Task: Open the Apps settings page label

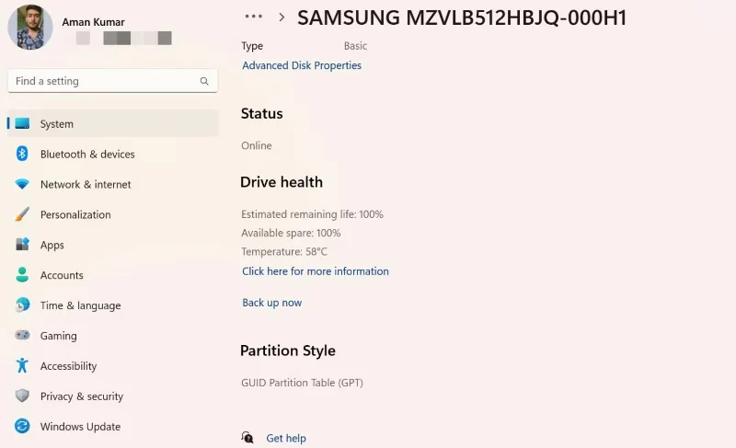Action: [x=52, y=246]
